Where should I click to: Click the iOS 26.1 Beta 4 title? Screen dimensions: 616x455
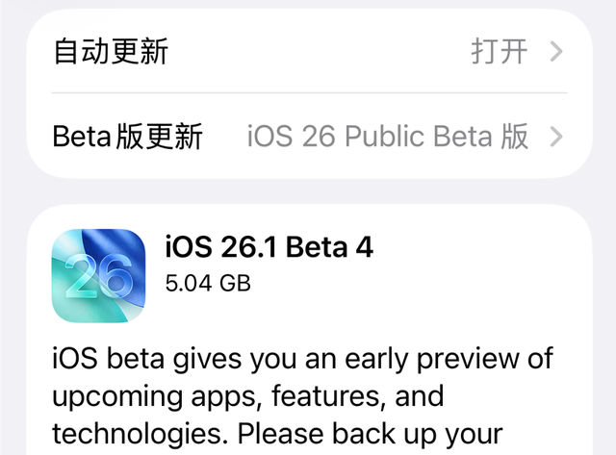pyautogui.click(x=269, y=248)
